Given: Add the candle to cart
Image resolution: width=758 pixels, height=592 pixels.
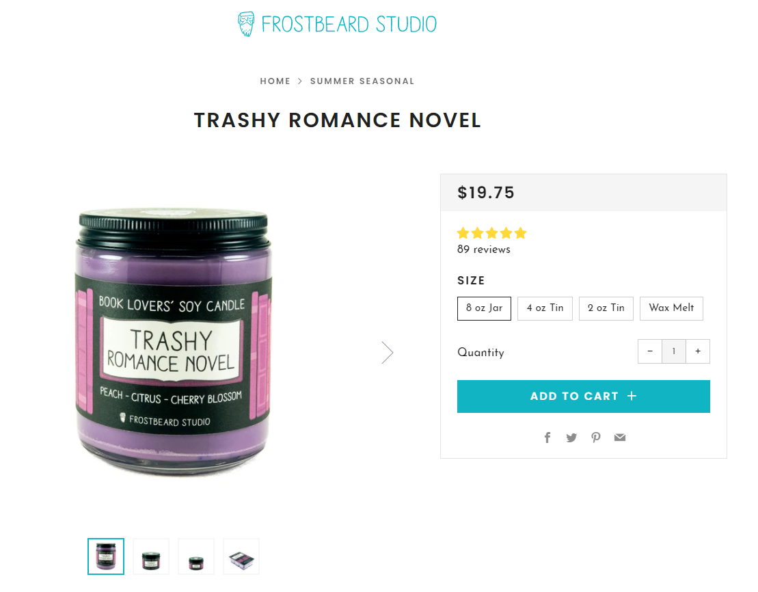Looking at the screenshot, I should click(584, 396).
